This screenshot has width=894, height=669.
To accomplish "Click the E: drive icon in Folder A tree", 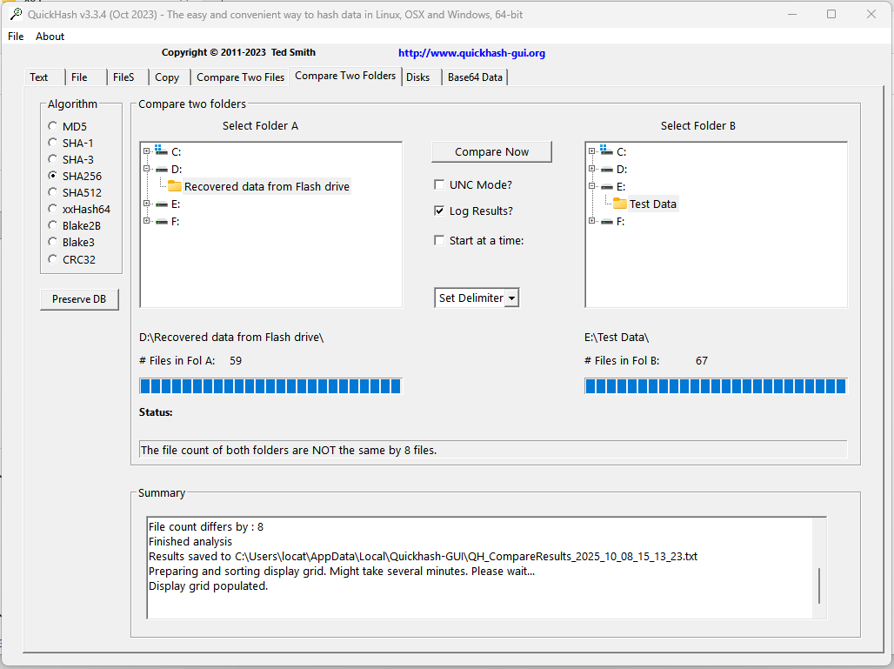I will tap(161, 204).
